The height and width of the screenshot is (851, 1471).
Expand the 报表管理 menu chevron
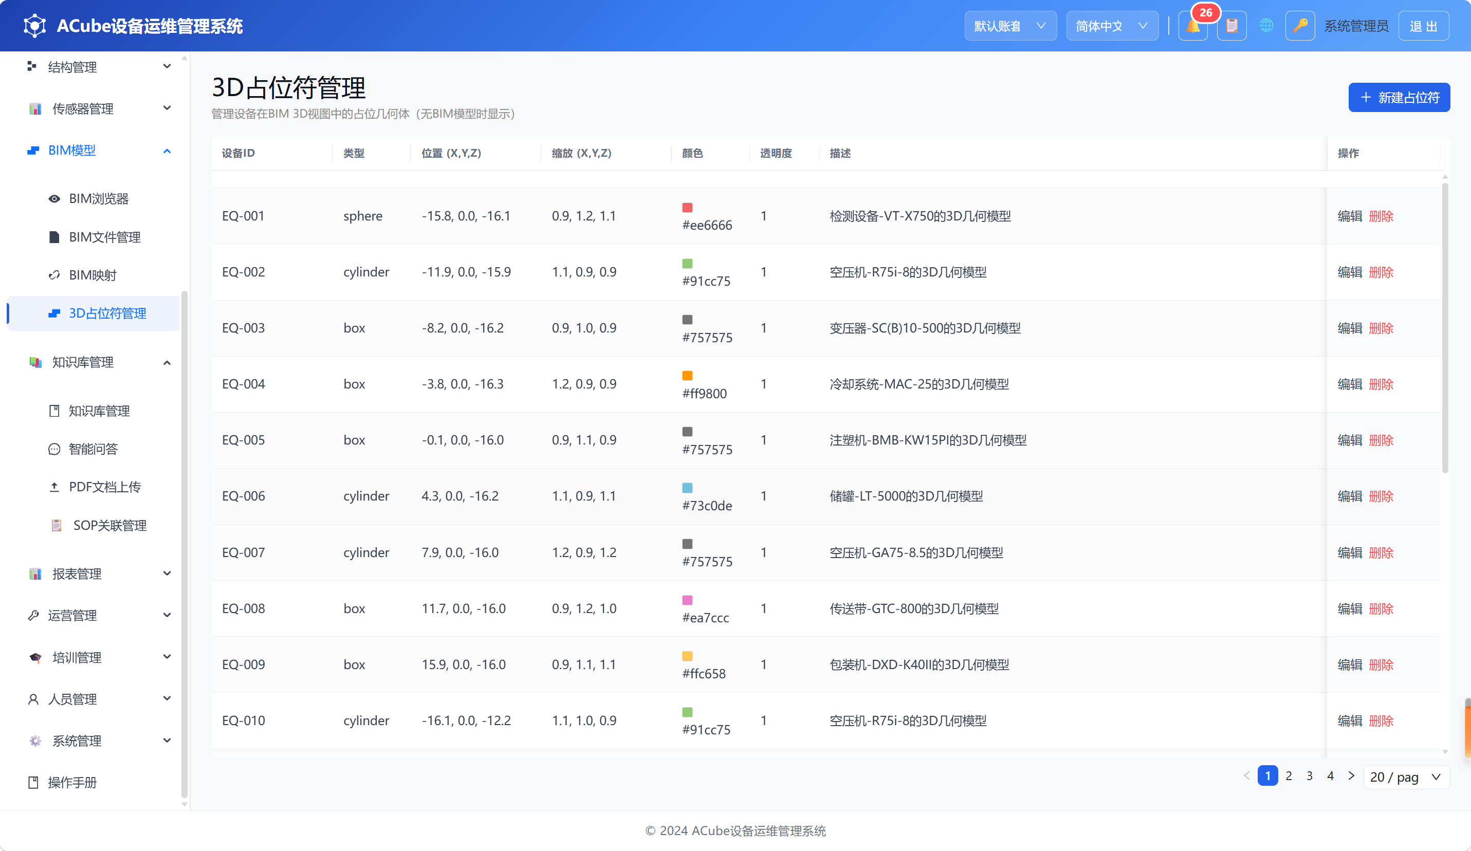[x=167, y=573]
